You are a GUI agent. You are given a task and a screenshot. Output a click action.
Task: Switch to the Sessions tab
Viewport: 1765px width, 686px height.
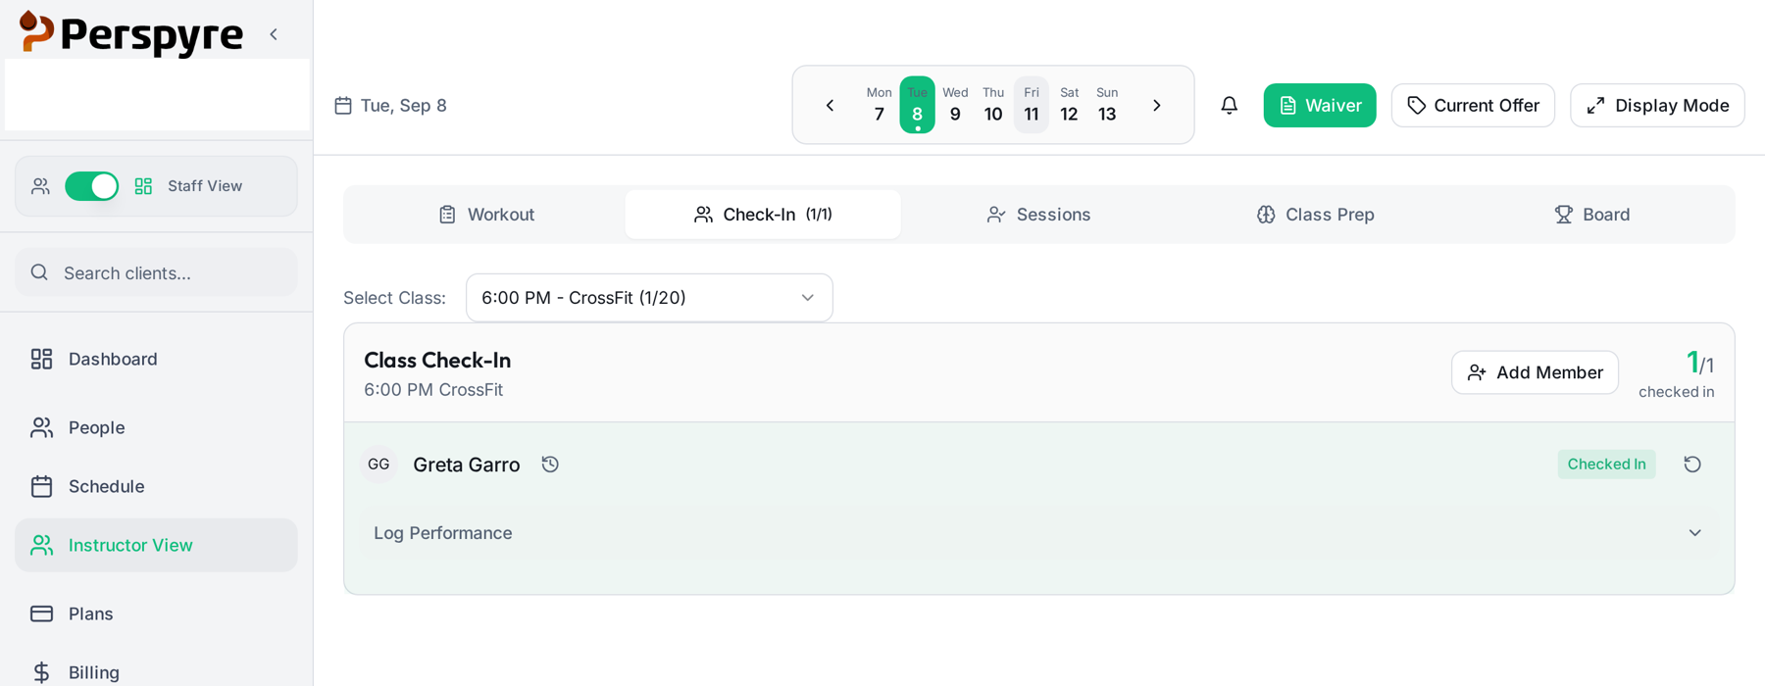(x=1038, y=215)
